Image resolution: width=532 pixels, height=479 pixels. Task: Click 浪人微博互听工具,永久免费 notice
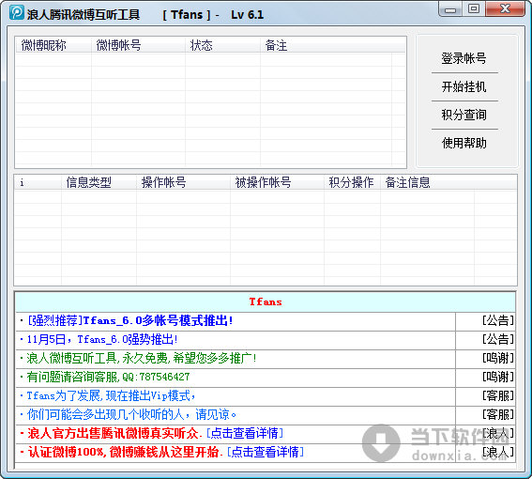click(142, 358)
